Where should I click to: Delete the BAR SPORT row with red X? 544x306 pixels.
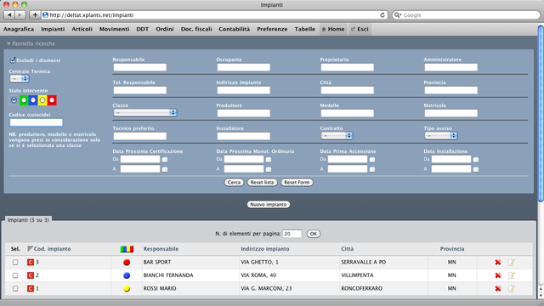498,263
